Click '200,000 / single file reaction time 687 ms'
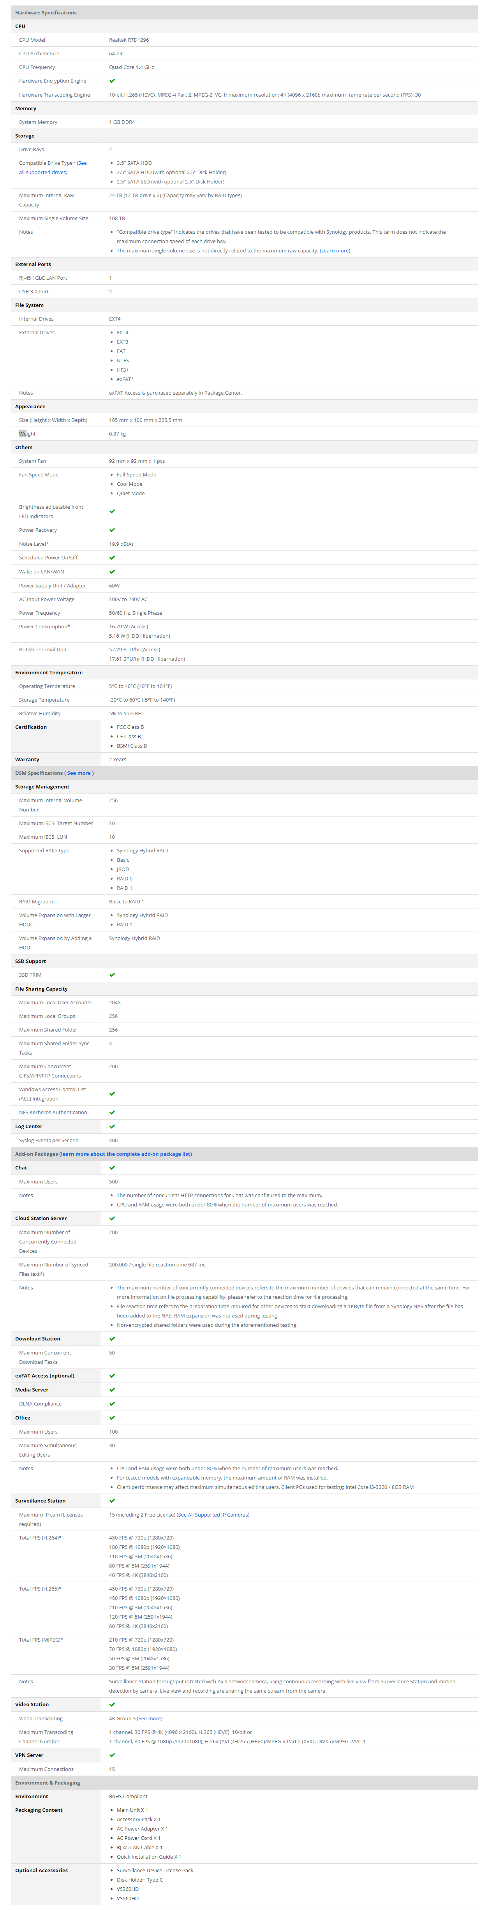The height and width of the screenshot is (1910, 488). click(157, 1265)
